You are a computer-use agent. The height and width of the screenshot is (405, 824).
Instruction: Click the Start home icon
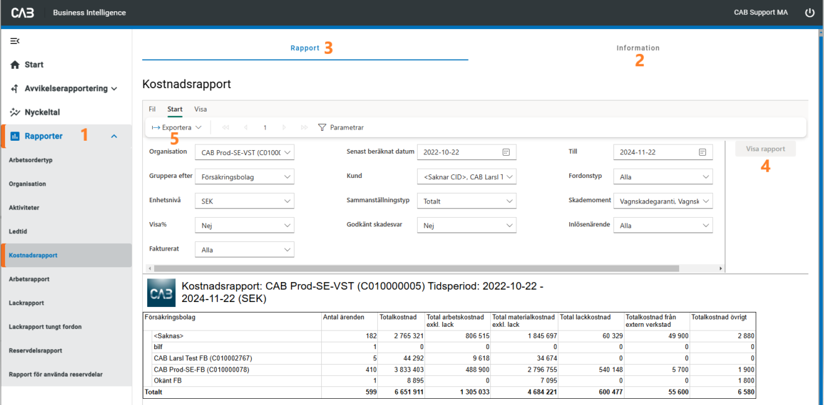16,65
